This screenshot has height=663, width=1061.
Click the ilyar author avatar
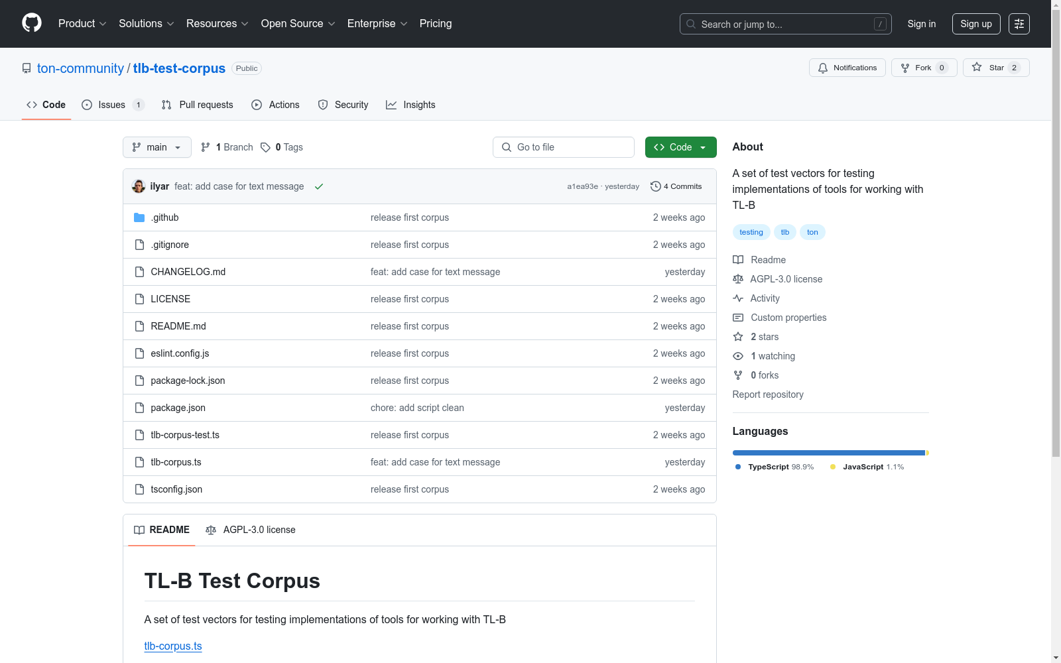(139, 186)
